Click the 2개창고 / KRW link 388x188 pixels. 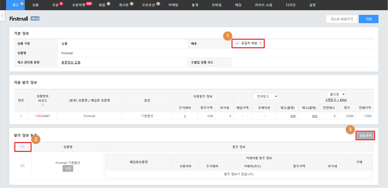coord(336,100)
